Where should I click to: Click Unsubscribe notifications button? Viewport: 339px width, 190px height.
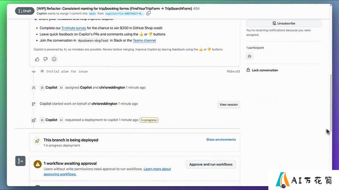pyautogui.click(x=284, y=23)
